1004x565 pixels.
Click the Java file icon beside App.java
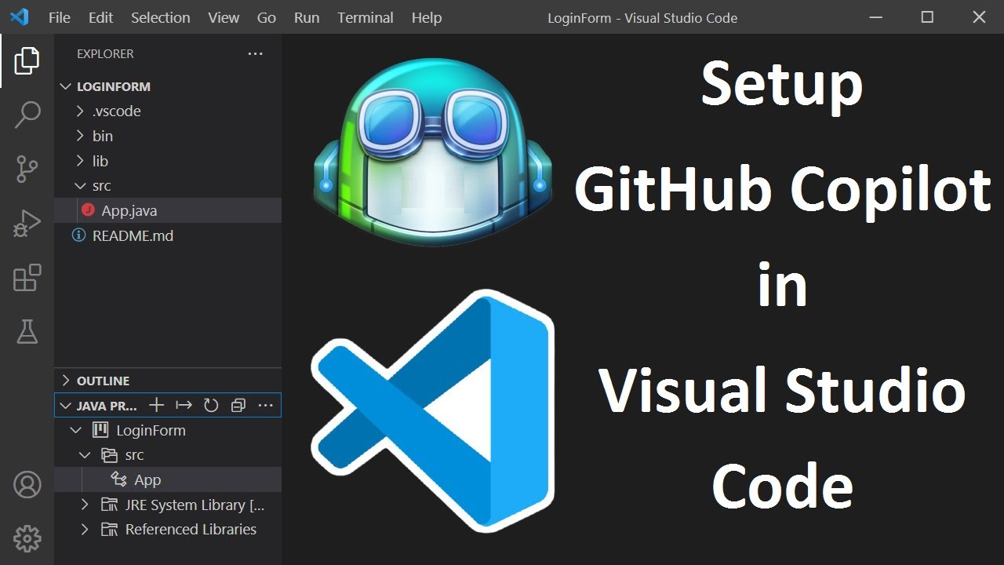[x=88, y=210]
